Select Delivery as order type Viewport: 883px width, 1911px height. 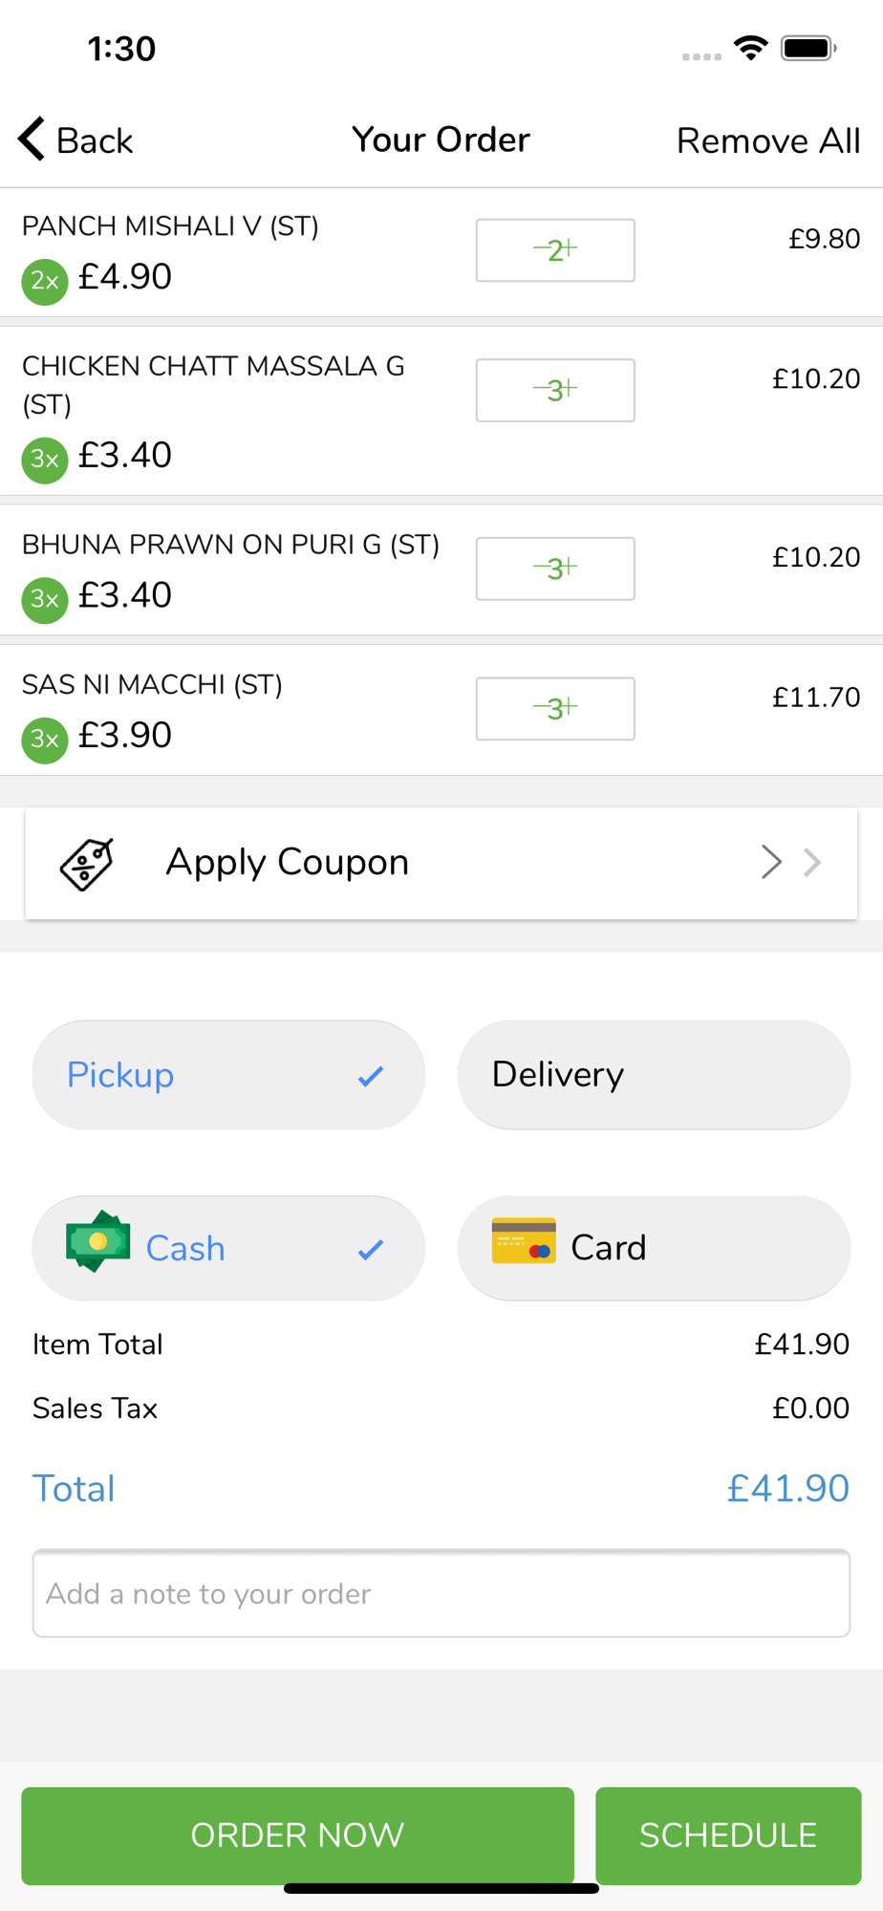coord(654,1075)
